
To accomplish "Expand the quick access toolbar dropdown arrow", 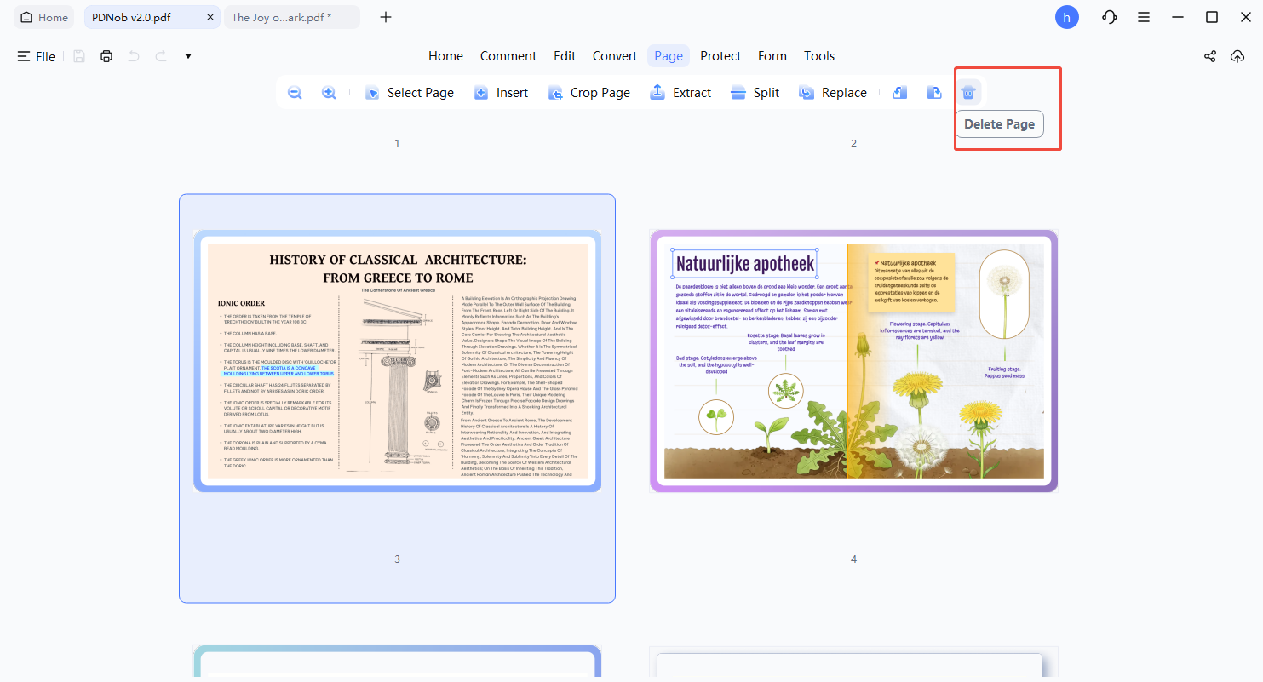I will [x=188, y=56].
